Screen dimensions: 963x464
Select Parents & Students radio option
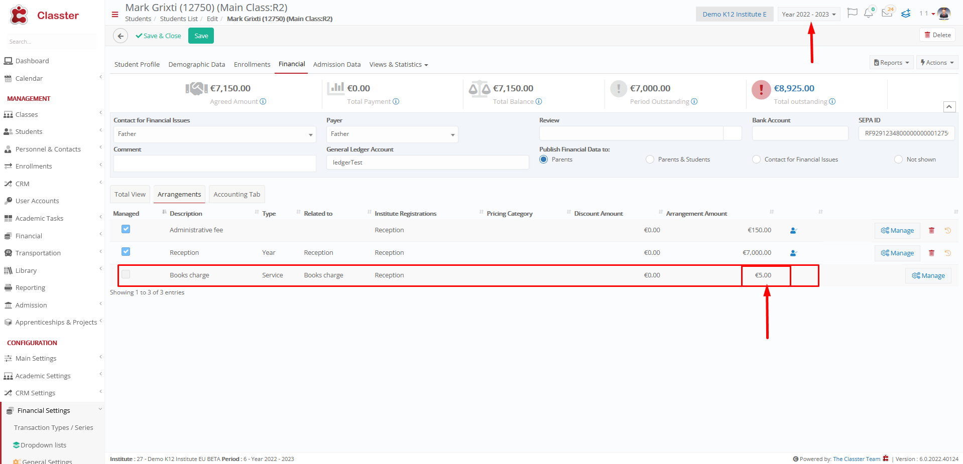(x=650, y=160)
